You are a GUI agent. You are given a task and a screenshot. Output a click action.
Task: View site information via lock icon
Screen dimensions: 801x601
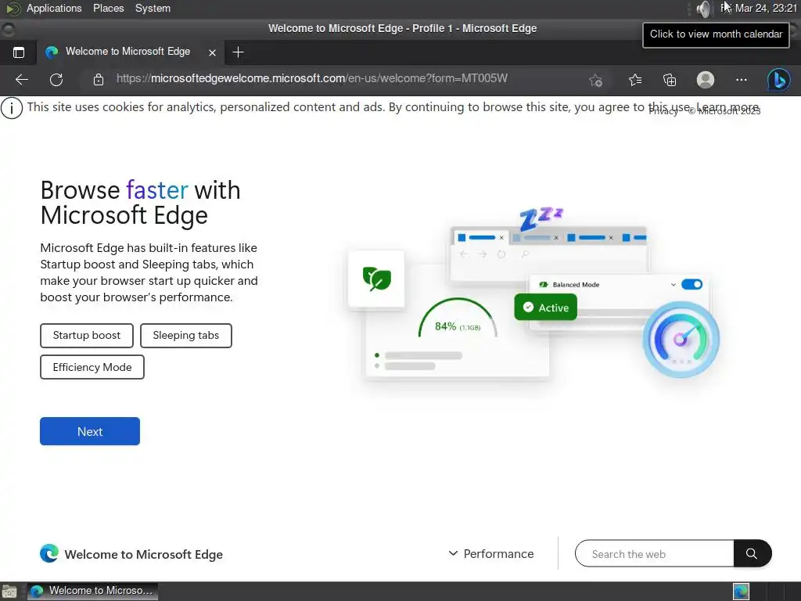point(99,80)
